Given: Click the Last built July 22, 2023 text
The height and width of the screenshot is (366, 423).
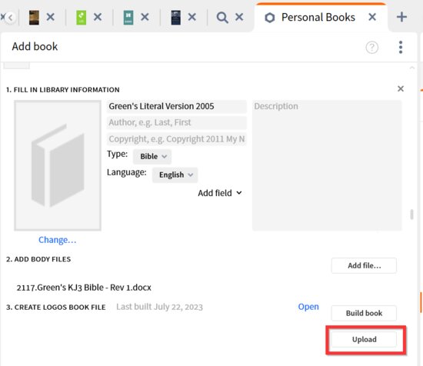Looking at the screenshot, I should click(x=159, y=307).
